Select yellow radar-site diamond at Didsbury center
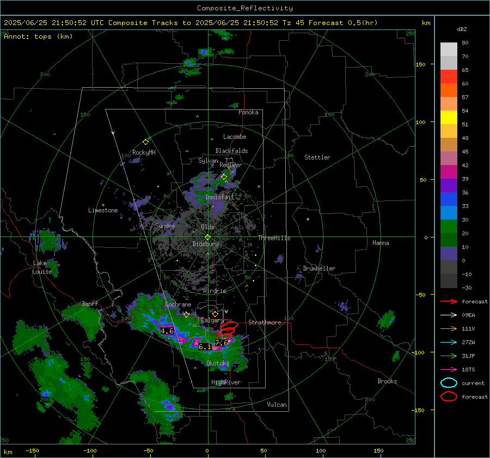The image size is (490, 458). (207, 237)
